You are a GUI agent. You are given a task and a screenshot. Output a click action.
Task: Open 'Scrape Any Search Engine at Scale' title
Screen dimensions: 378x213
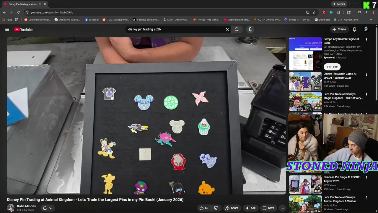[341, 41]
